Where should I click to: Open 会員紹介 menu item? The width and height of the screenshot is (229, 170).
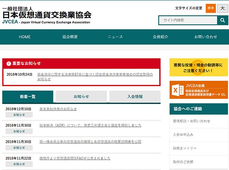[161, 37]
